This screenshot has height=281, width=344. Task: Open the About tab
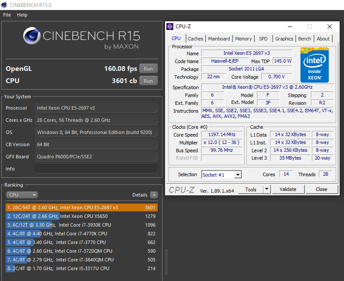(323, 39)
